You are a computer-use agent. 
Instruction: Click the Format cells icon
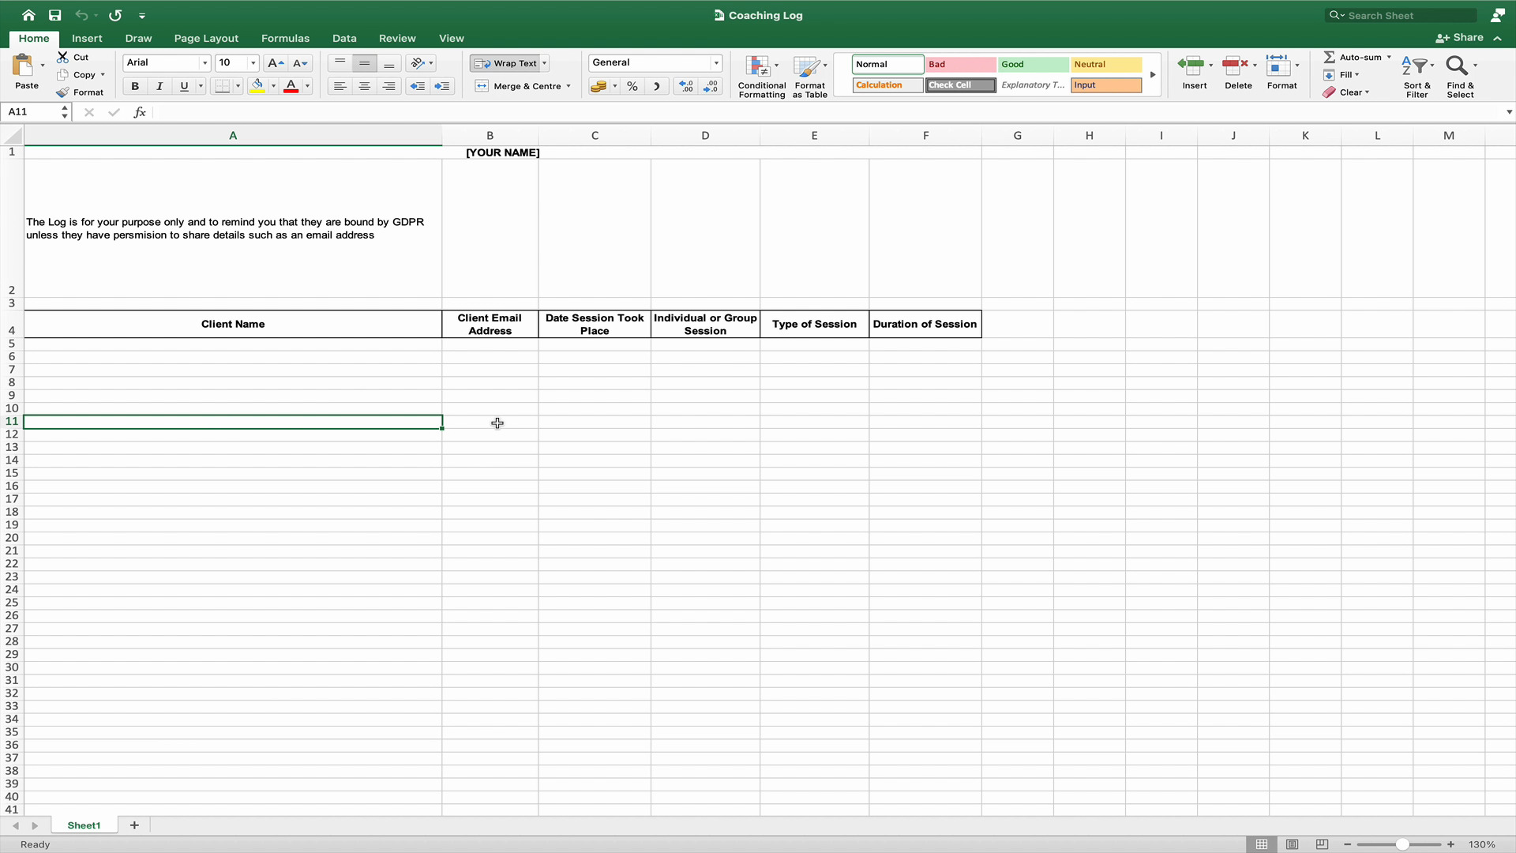click(1278, 65)
